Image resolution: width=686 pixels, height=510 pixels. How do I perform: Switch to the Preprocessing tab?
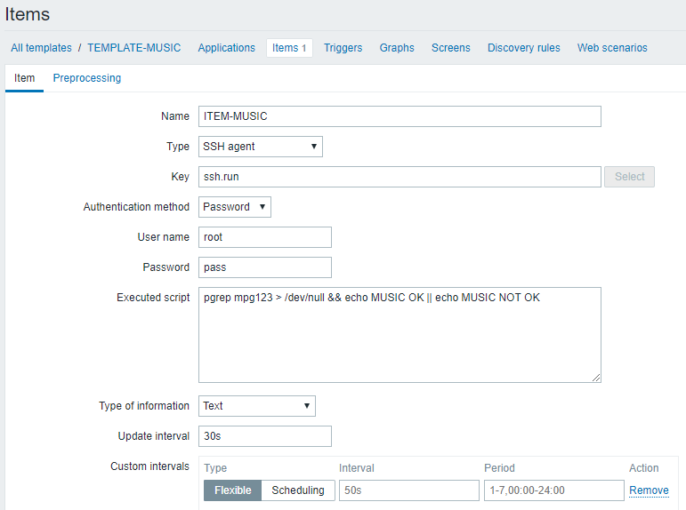point(87,78)
